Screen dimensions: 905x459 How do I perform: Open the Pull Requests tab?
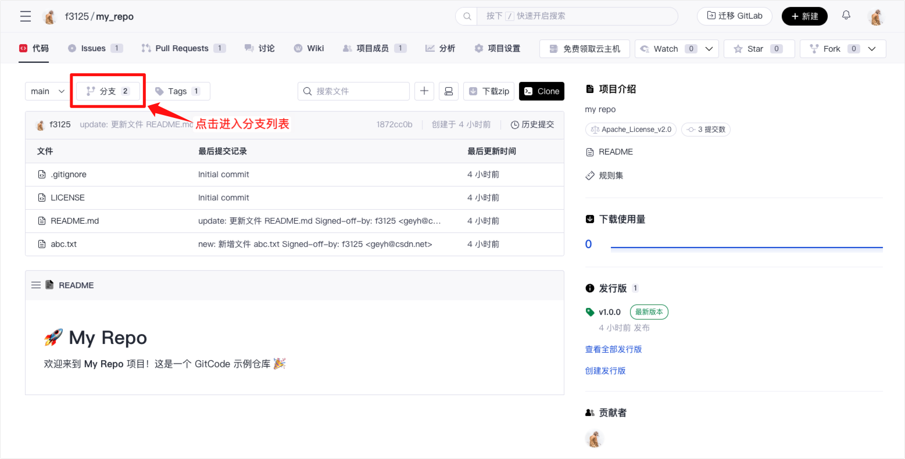pyautogui.click(x=181, y=48)
